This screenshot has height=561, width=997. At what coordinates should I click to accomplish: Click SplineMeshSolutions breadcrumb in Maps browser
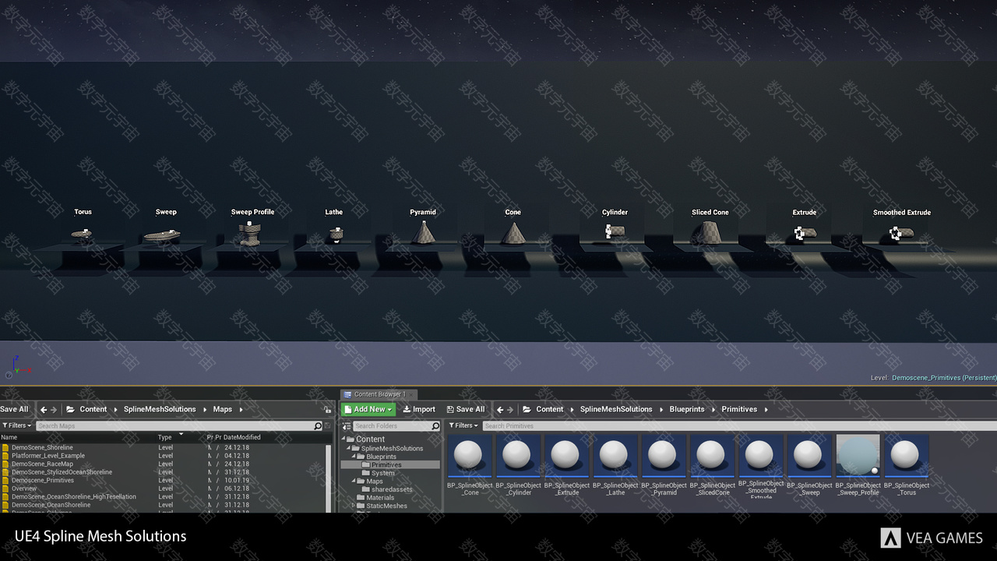point(160,409)
